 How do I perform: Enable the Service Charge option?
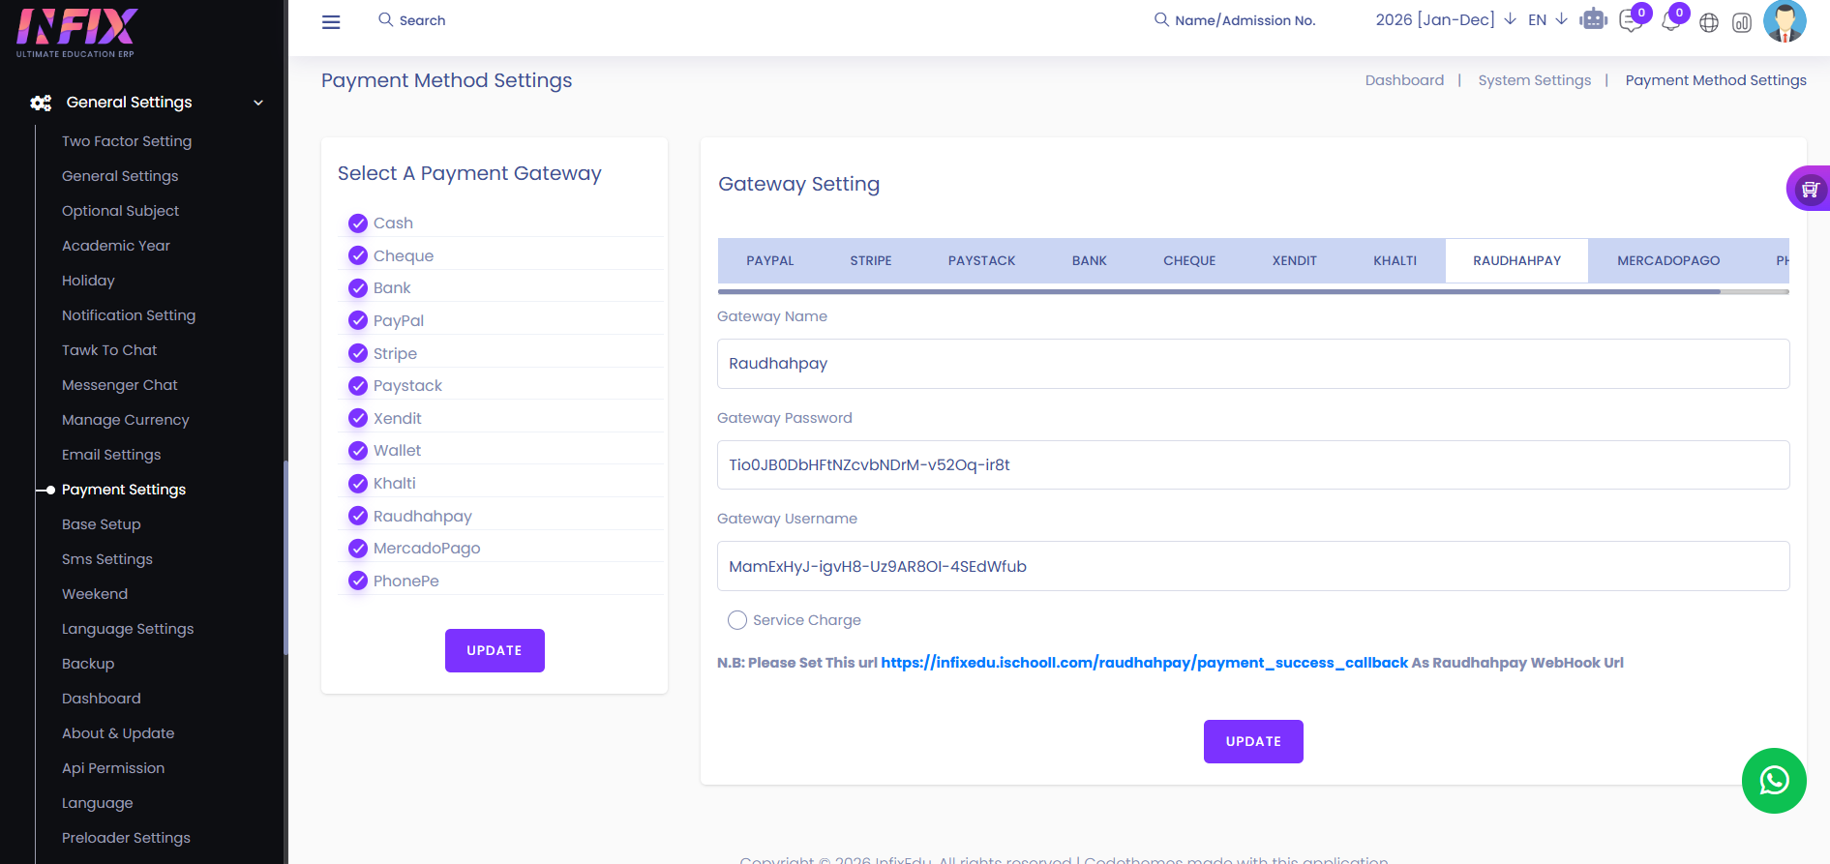click(737, 620)
